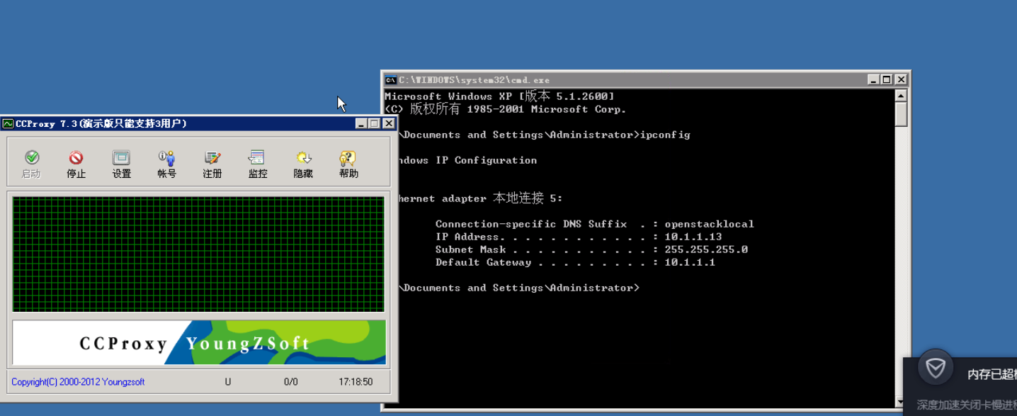Open the Copyright 2000-2012 Youngzsoft link
This screenshot has width=1017, height=416.
[78, 382]
